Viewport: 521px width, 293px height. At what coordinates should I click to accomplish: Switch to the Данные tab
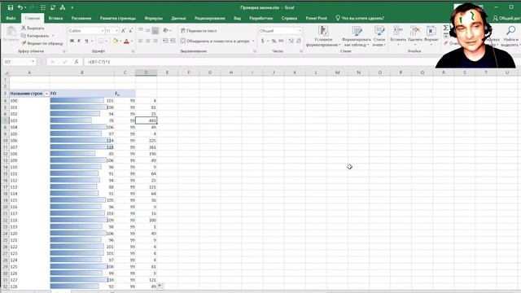[178, 18]
